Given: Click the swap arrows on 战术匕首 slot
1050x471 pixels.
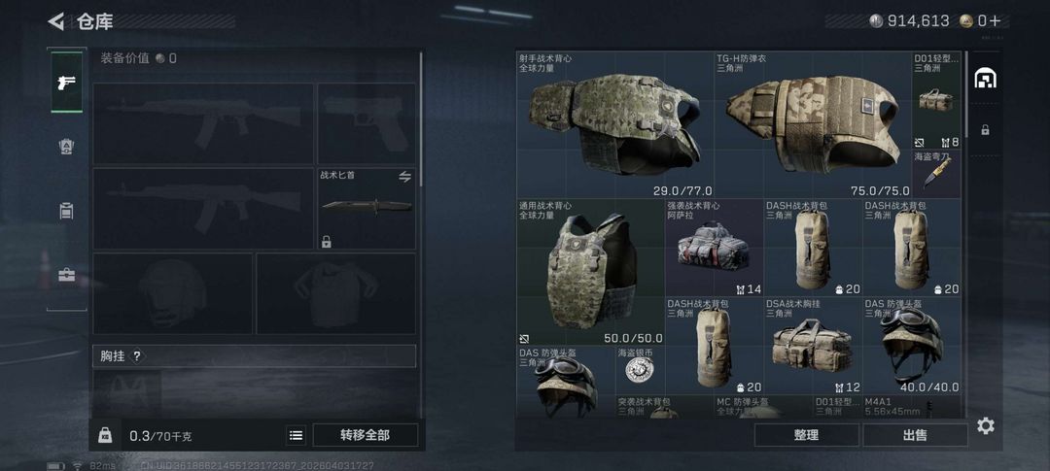Looking at the screenshot, I should [x=404, y=177].
